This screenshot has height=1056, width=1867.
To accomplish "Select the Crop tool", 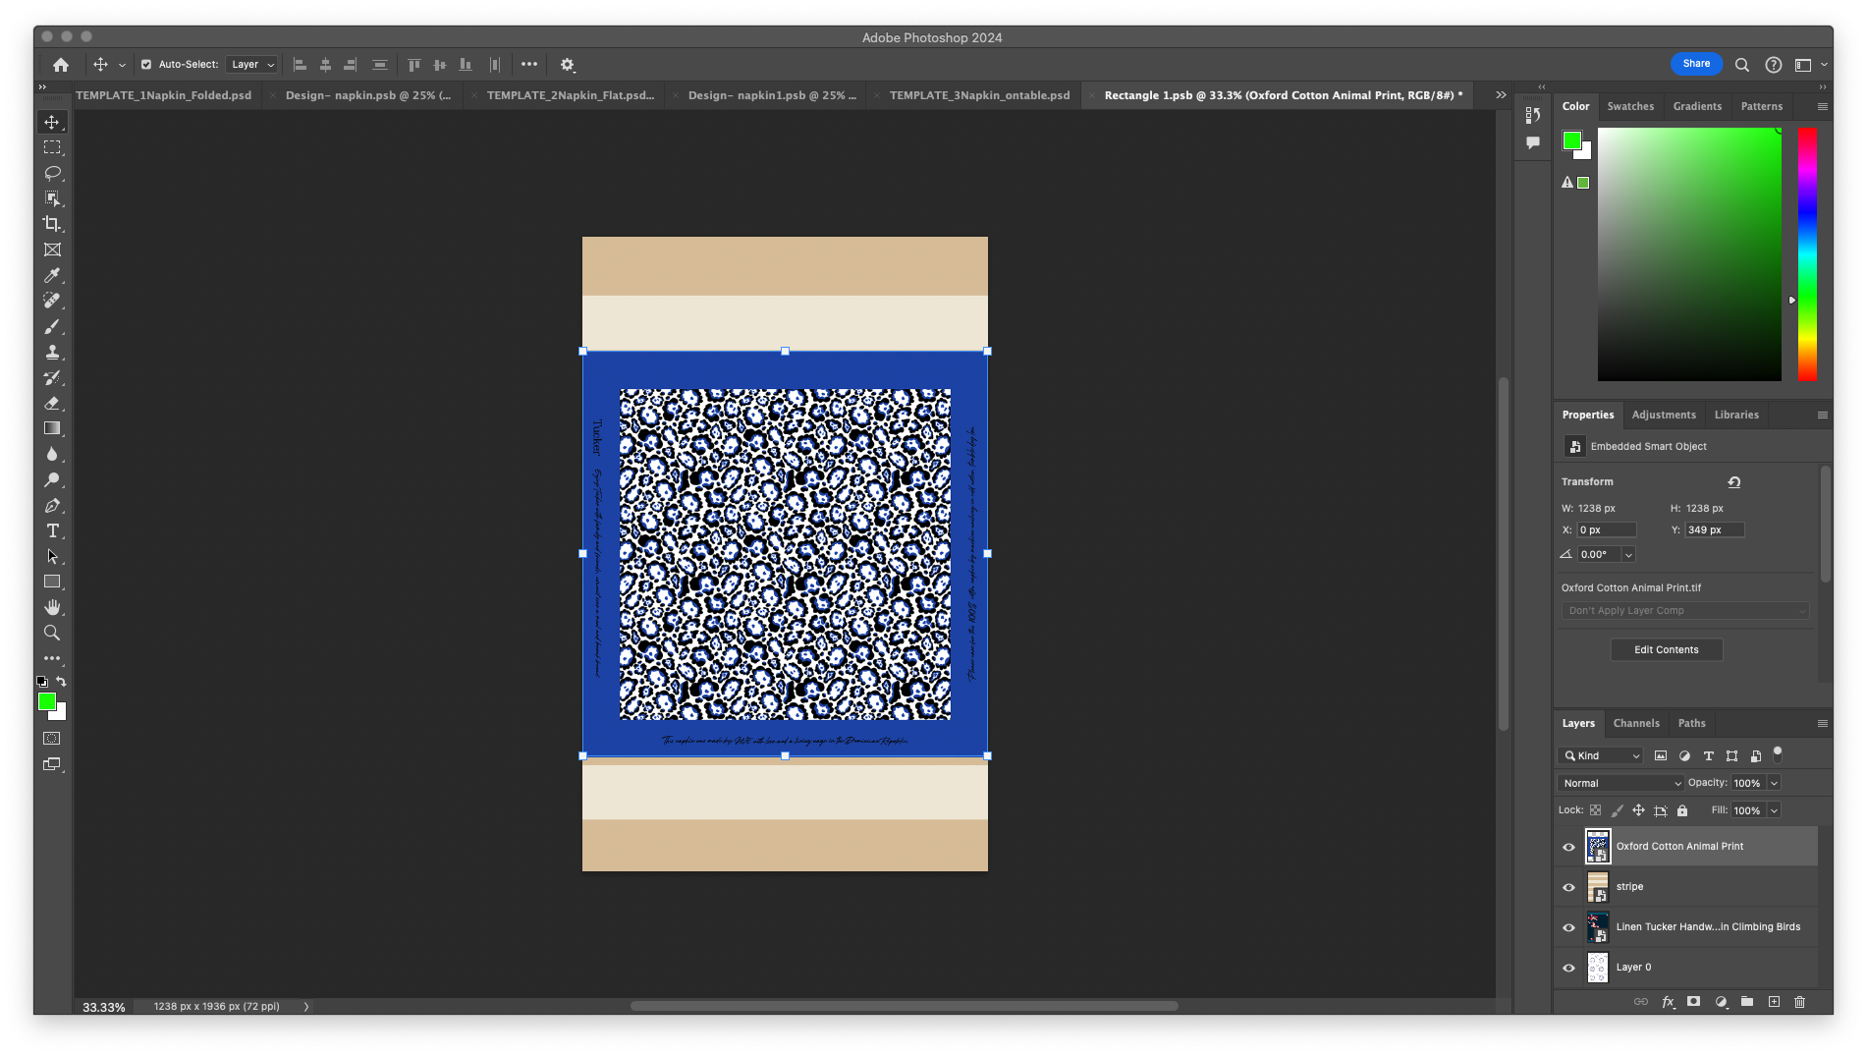I will (x=52, y=224).
